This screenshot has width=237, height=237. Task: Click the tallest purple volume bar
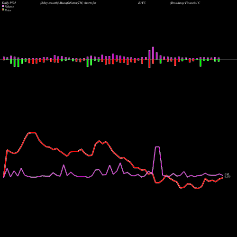153,53
